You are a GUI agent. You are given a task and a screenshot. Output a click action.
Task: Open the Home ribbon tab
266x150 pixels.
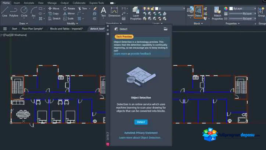click(x=6, y=3)
